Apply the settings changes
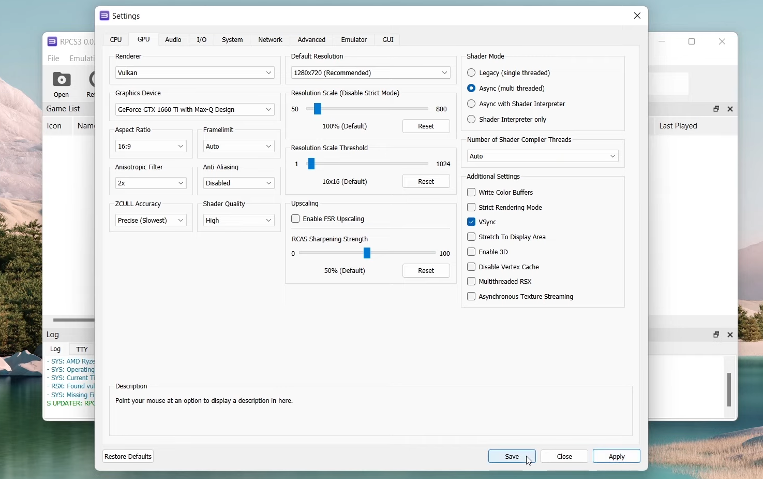This screenshot has width=763, height=479. point(617,457)
